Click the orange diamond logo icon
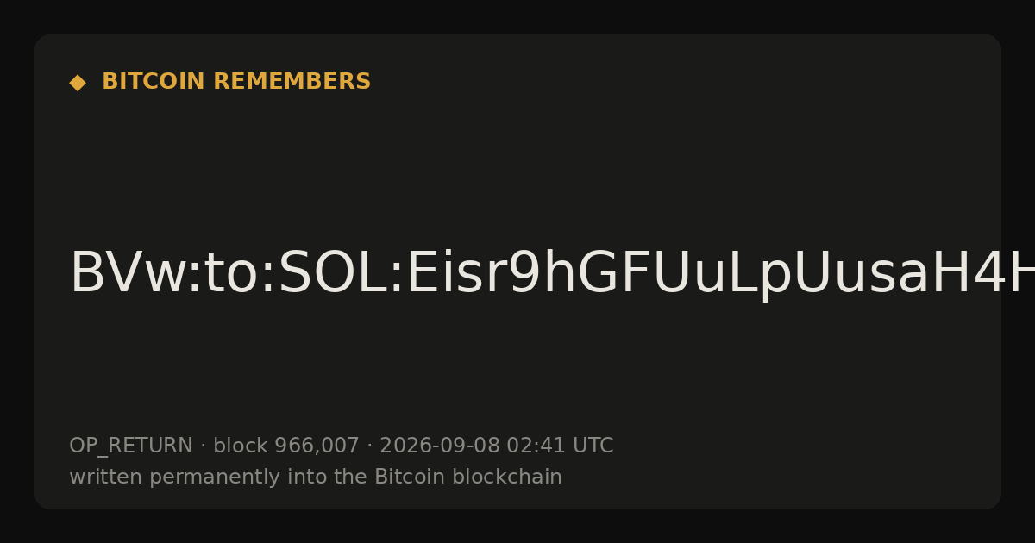The width and height of the screenshot is (1035, 543). (x=77, y=82)
